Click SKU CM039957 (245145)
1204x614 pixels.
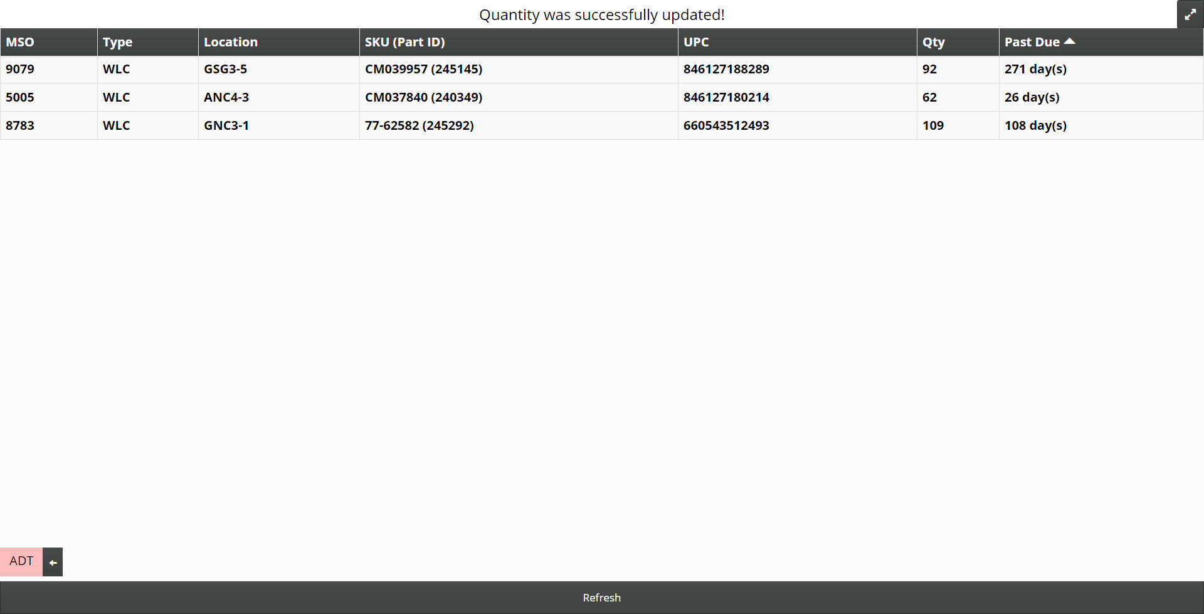tap(519, 69)
